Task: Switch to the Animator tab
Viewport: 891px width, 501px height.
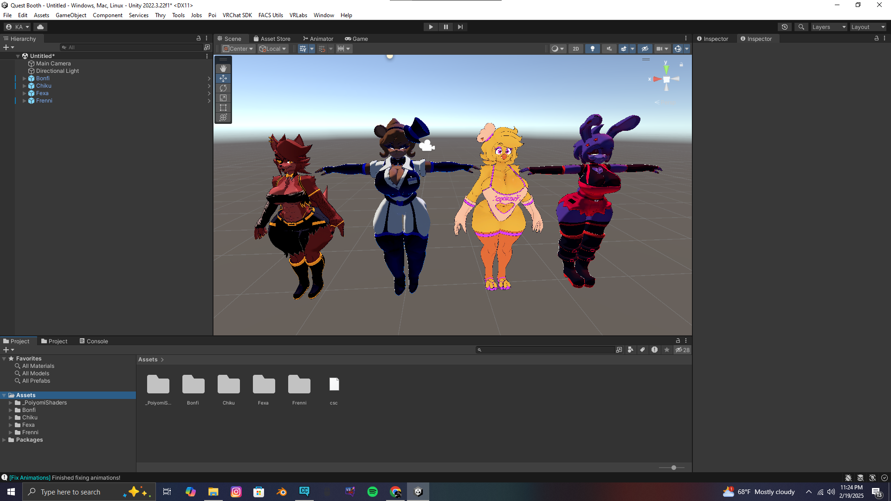Action: click(x=318, y=39)
